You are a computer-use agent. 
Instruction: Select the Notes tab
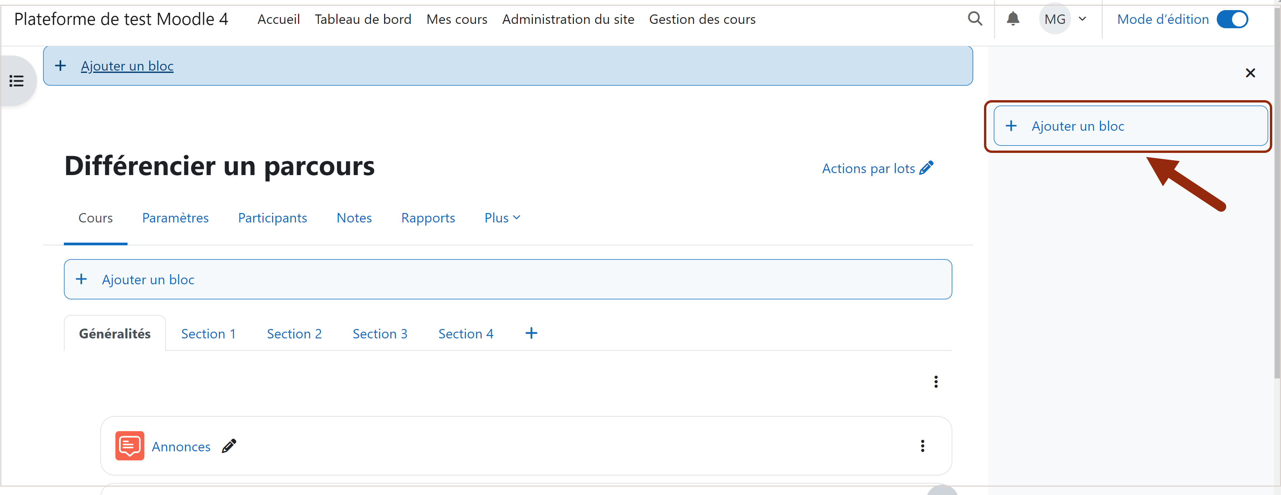tap(354, 218)
